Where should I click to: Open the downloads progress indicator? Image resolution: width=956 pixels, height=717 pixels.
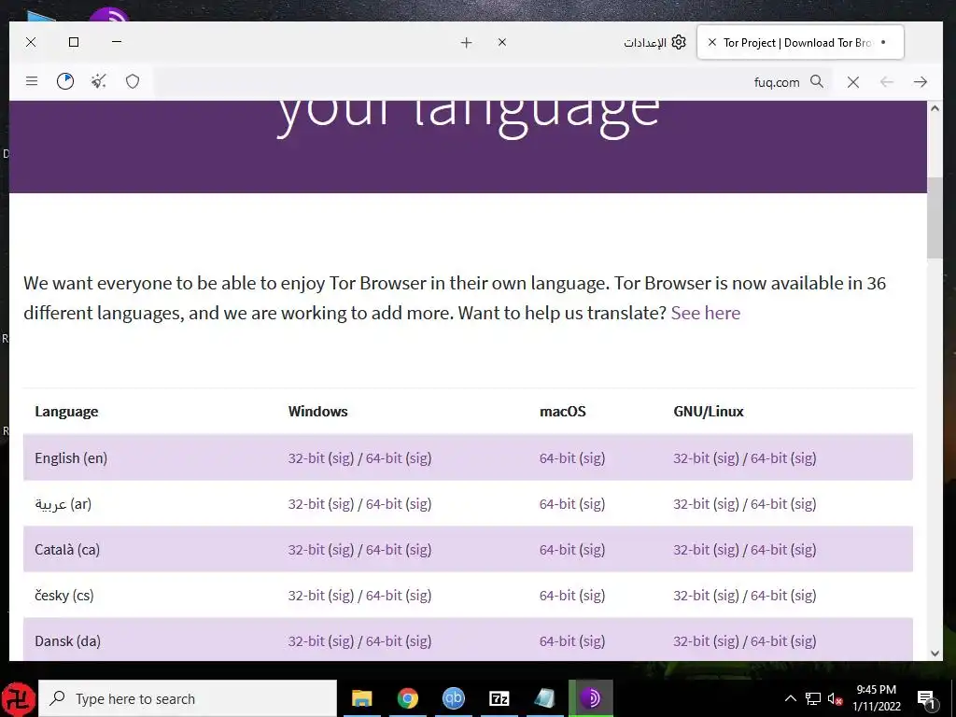coord(65,81)
